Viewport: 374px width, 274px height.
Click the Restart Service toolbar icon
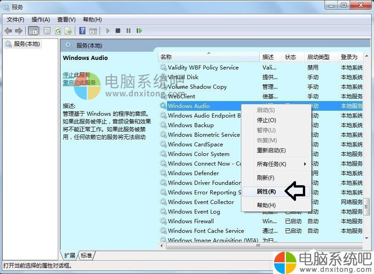139,31
